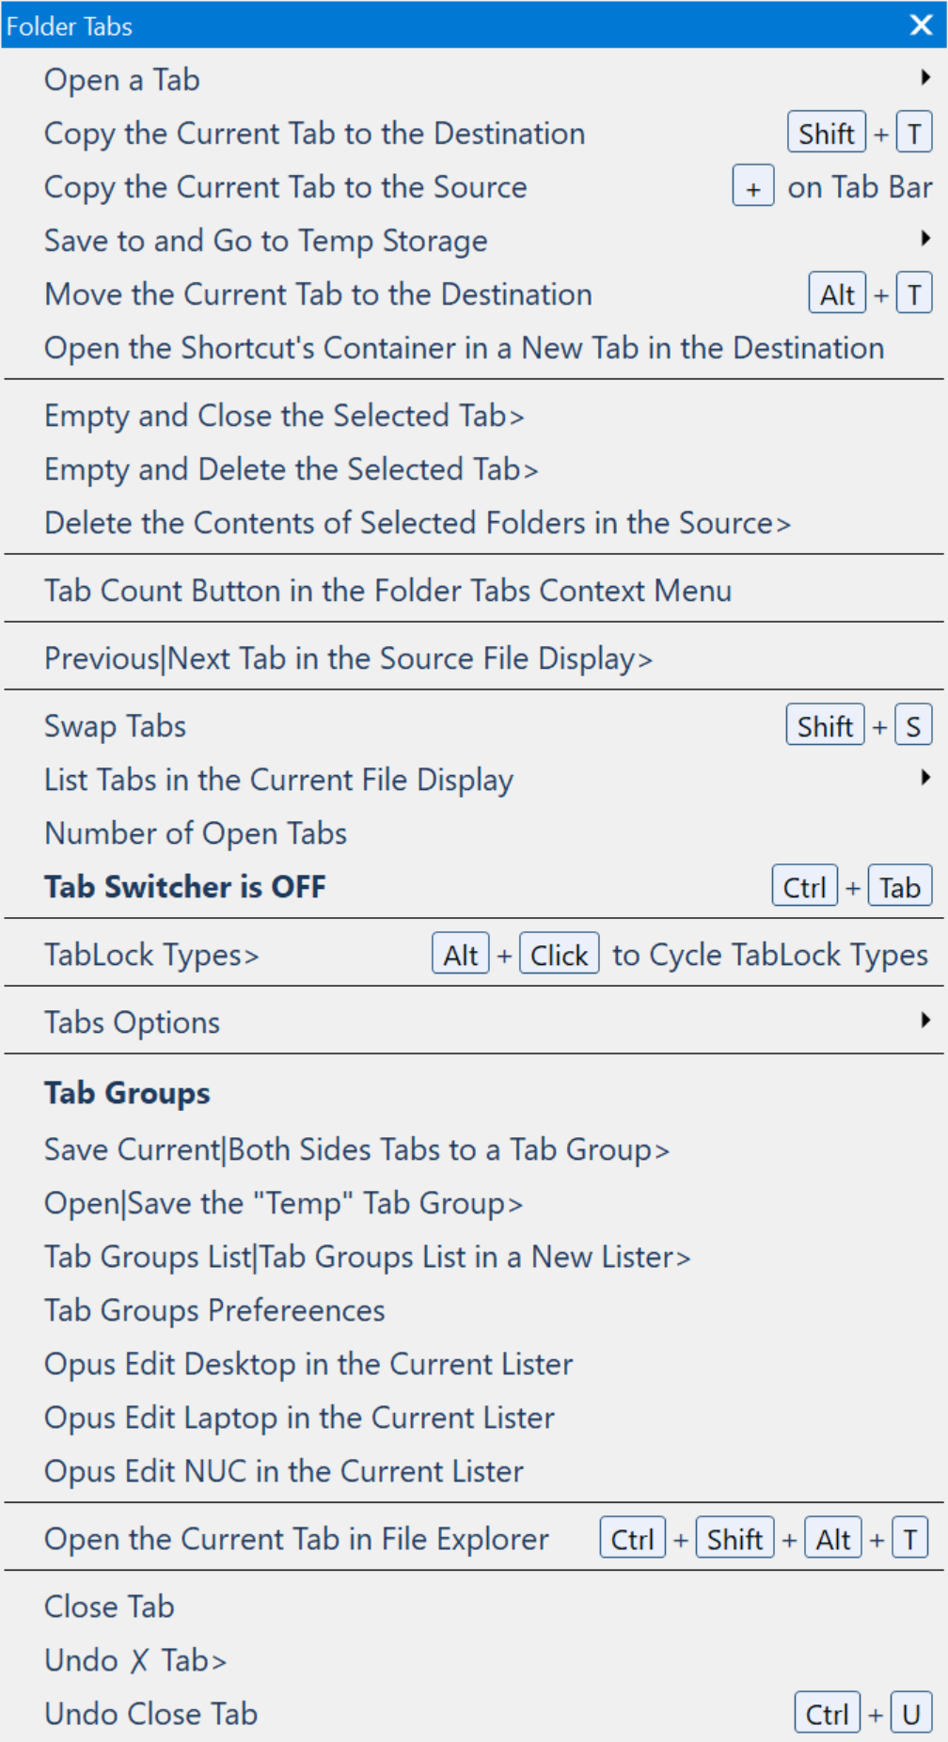Open the Shortcut's Container in New Tab
948x1742 pixels.
coord(465,348)
